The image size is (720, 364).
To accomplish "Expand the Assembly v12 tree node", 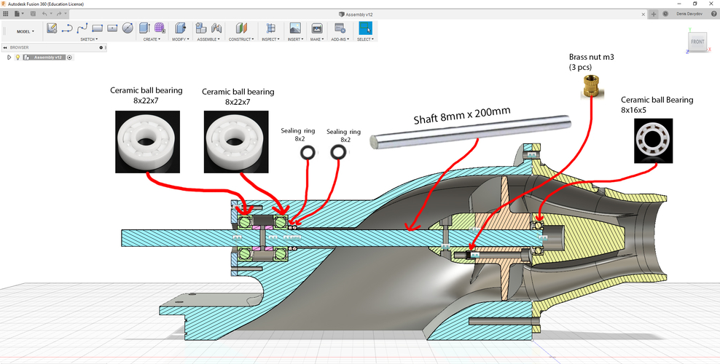I will (9, 57).
